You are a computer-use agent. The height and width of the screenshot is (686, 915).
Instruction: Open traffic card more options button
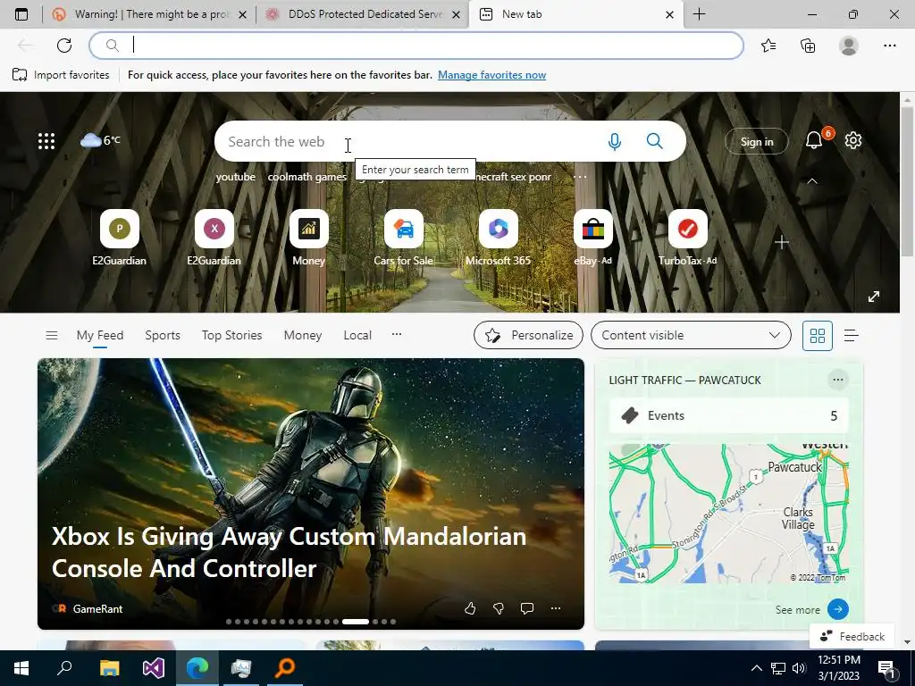(x=838, y=380)
